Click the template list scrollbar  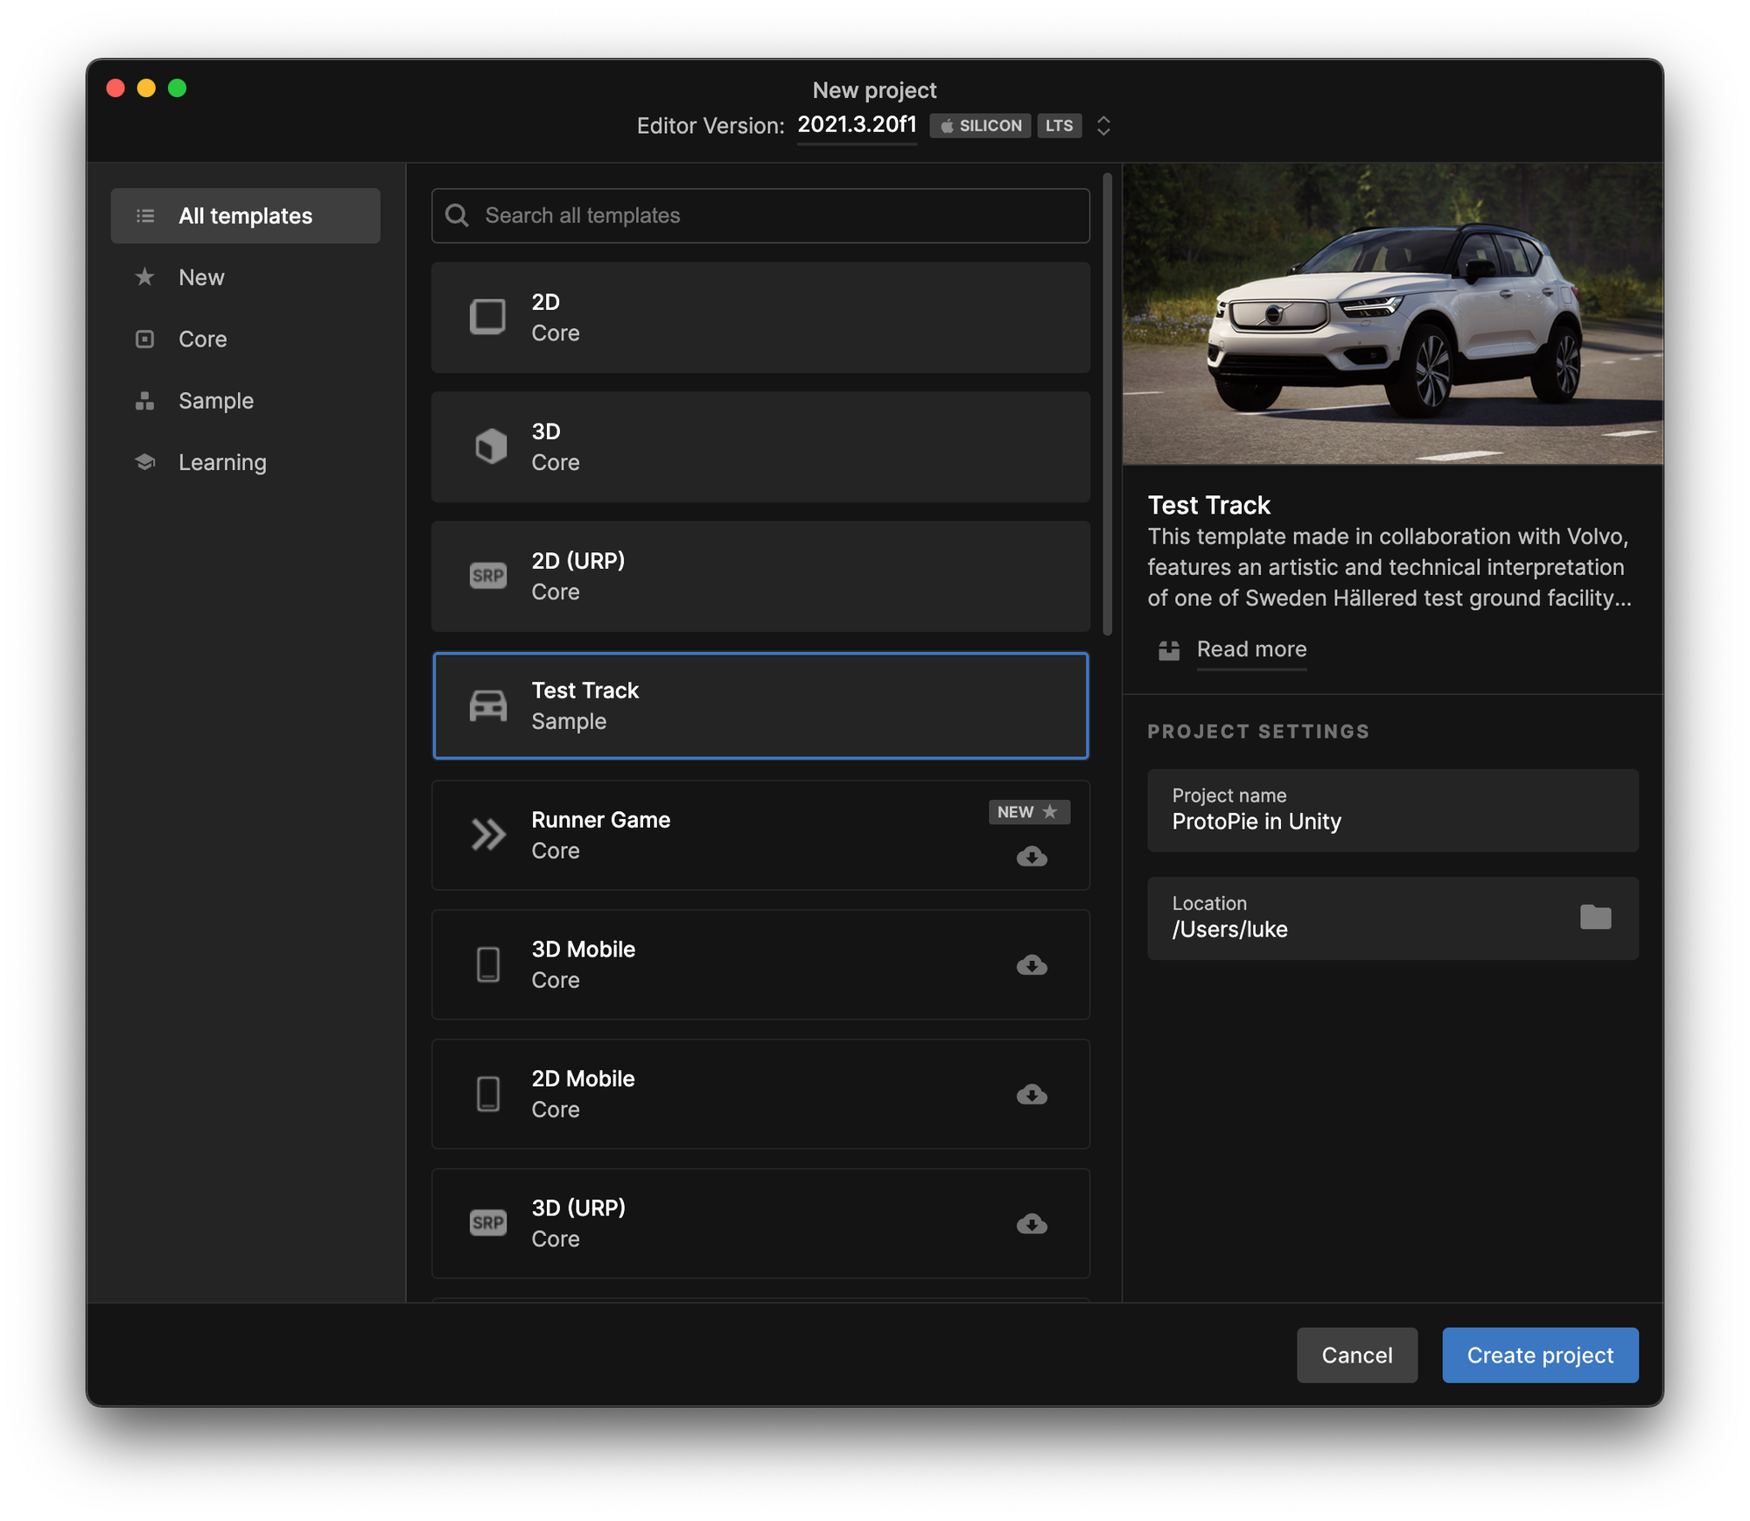[x=1107, y=403]
